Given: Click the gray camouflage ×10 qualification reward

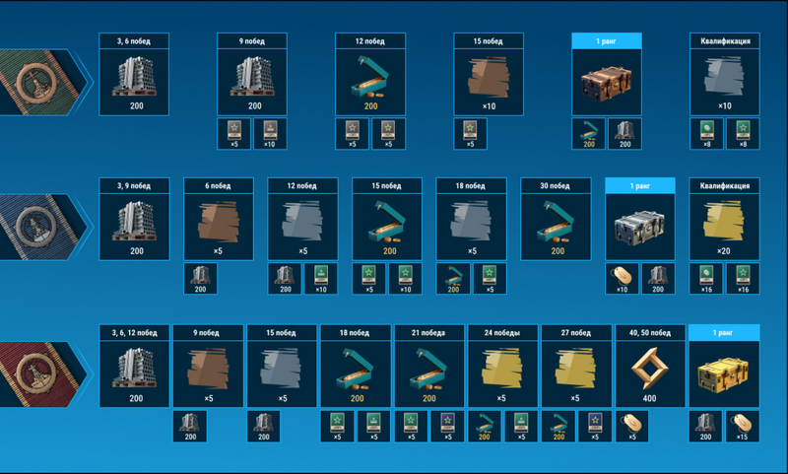Looking at the screenshot, I should 724,80.
